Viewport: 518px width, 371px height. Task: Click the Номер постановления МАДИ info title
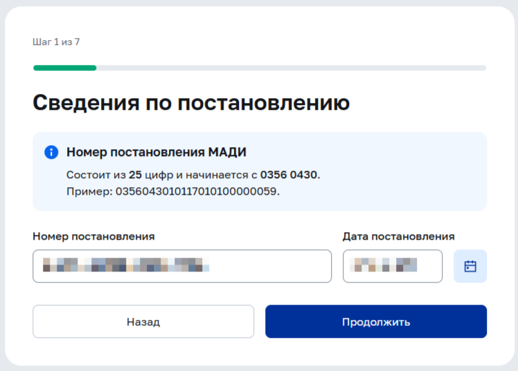coord(157,152)
